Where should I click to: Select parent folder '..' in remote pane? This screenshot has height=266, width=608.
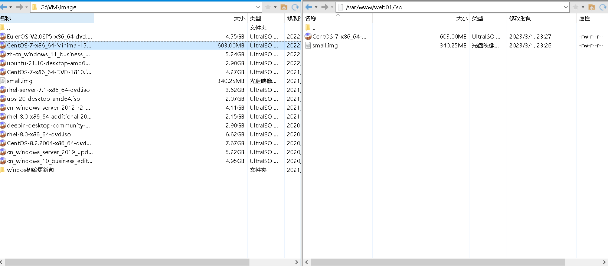pyautogui.click(x=308, y=27)
